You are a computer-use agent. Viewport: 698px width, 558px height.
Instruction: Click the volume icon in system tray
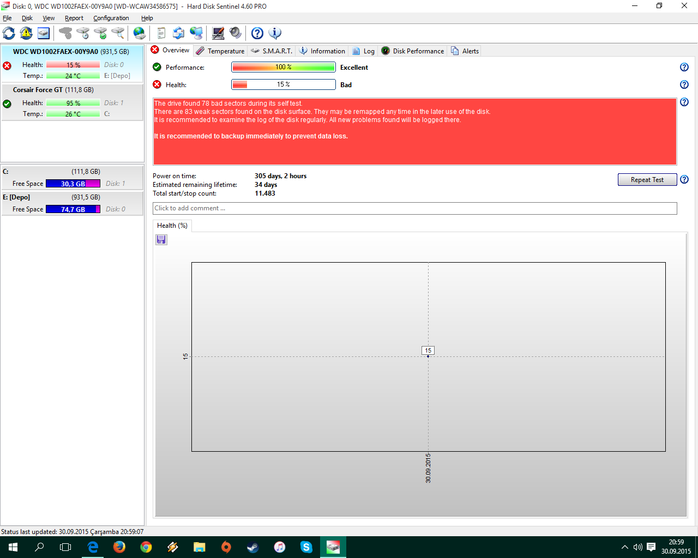pos(637,547)
